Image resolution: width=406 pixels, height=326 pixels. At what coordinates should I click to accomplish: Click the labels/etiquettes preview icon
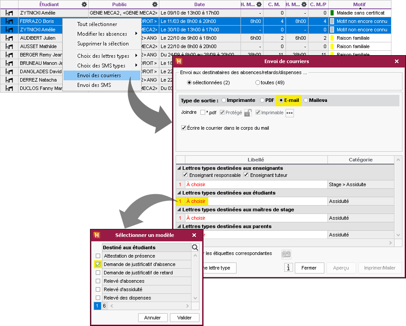286,254
